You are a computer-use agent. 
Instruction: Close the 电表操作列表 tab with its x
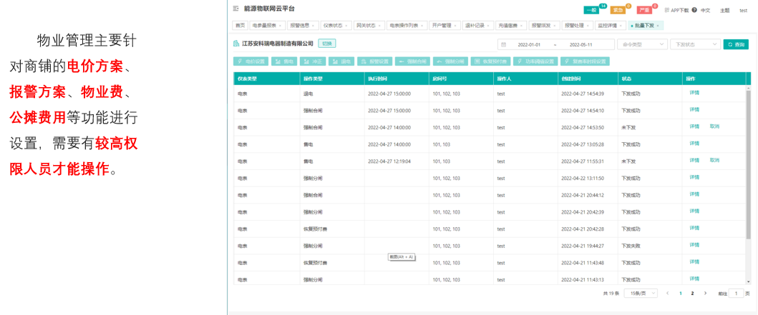pos(422,26)
